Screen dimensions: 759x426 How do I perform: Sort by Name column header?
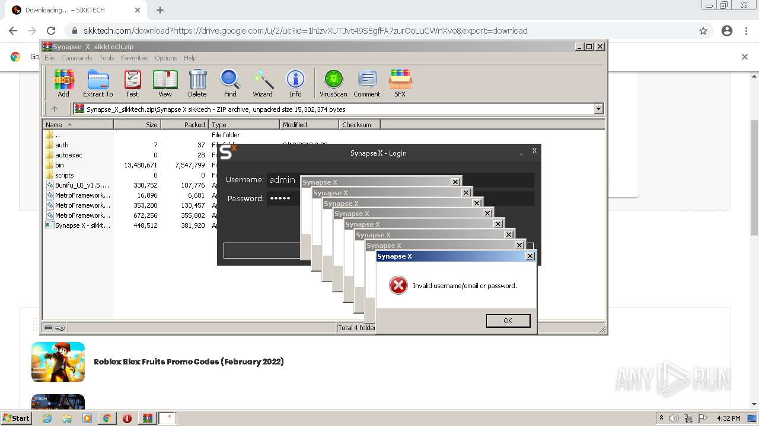pyautogui.click(x=78, y=124)
